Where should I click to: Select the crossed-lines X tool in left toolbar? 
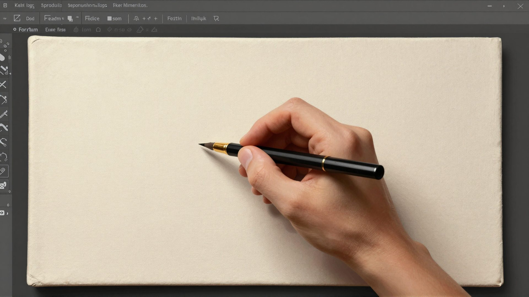[x=3, y=85]
